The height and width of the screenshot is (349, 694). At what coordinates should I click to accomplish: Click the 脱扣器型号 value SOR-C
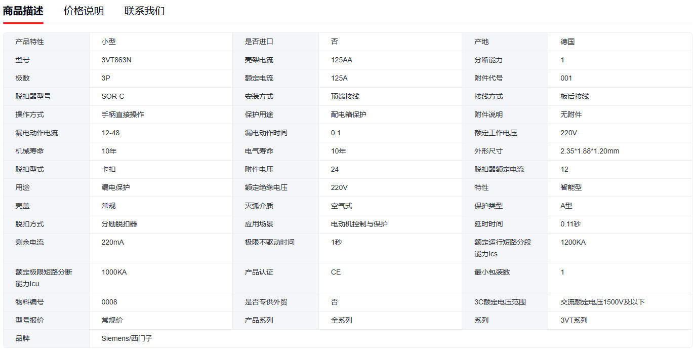pyautogui.click(x=113, y=96)
